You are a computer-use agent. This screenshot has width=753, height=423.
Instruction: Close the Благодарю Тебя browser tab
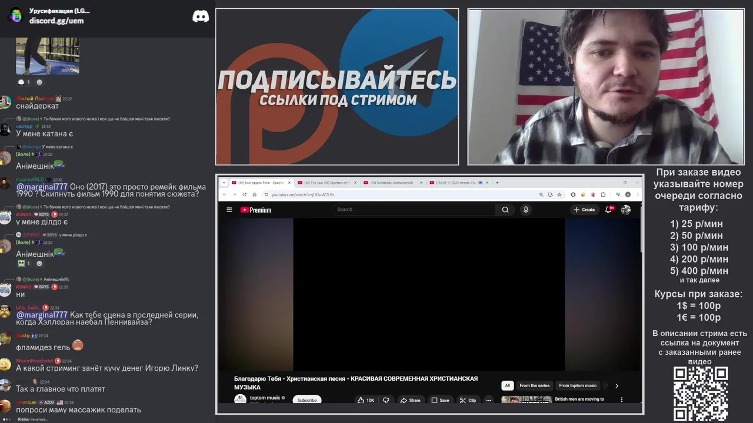point(289,183)
